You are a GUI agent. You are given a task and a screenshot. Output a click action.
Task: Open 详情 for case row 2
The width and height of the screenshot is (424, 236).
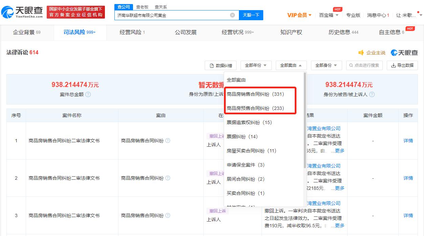pyautogui.click(x=408, y=178)
